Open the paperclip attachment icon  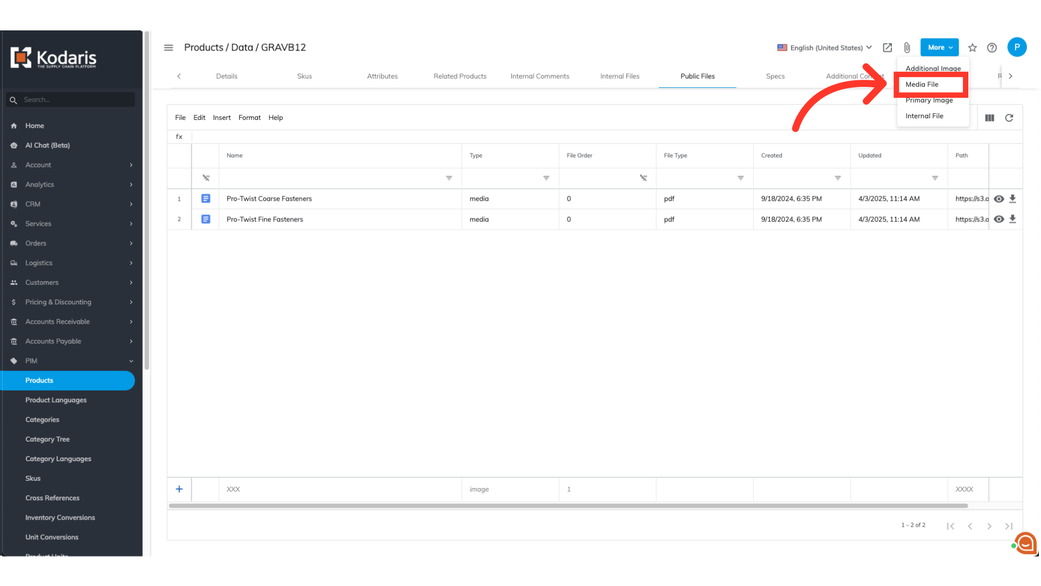click(907, 48)
